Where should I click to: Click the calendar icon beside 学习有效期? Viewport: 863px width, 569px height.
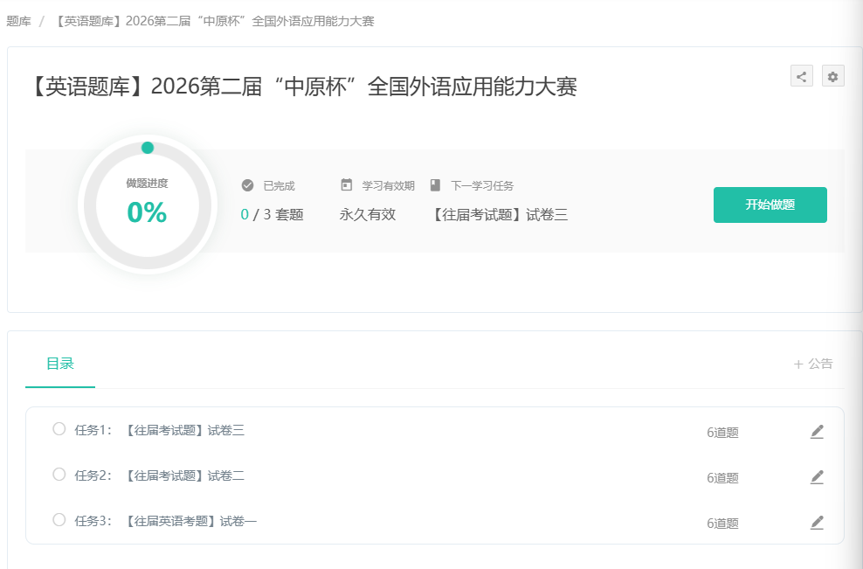(346, 185)
